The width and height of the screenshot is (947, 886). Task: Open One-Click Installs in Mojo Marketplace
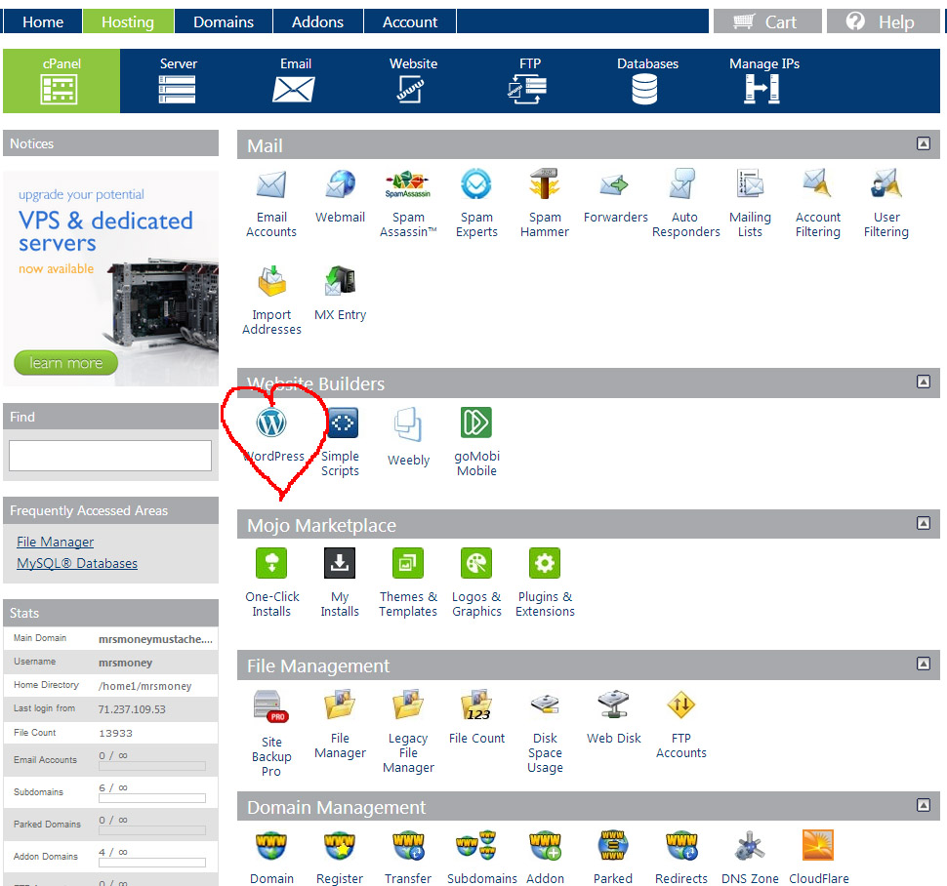click(271, 565)
